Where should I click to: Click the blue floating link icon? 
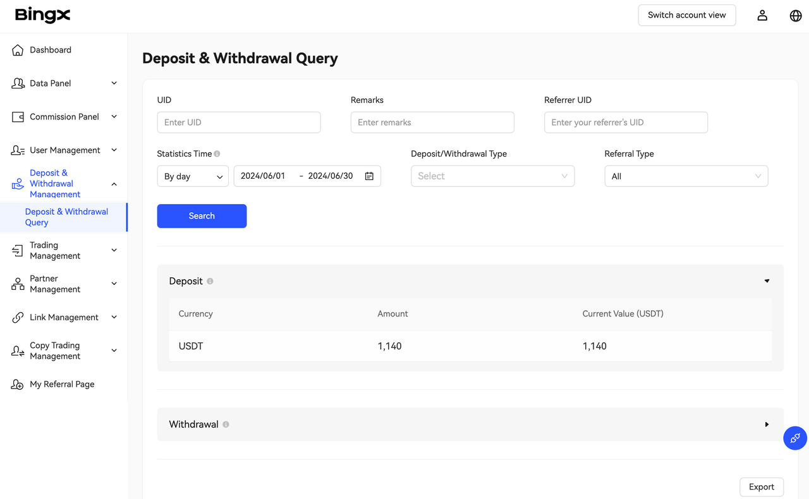click(x=795, y=438)
